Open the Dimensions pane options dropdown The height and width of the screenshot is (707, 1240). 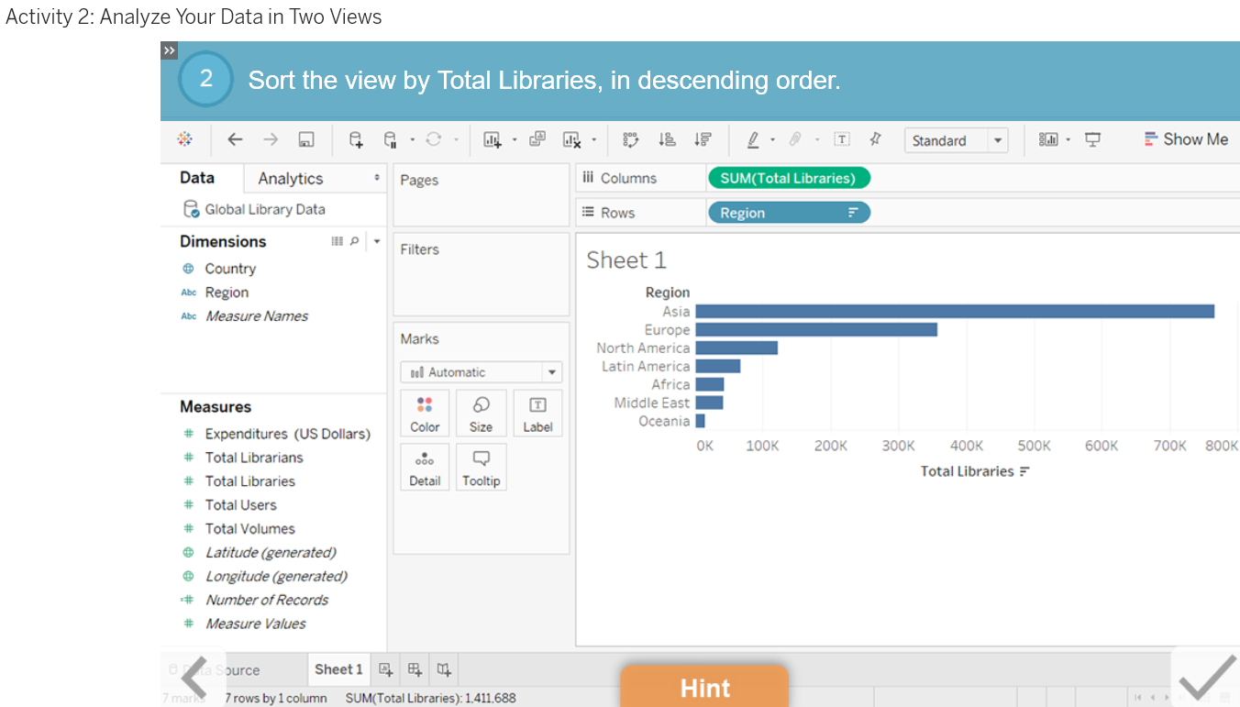[x=376, y=240]
